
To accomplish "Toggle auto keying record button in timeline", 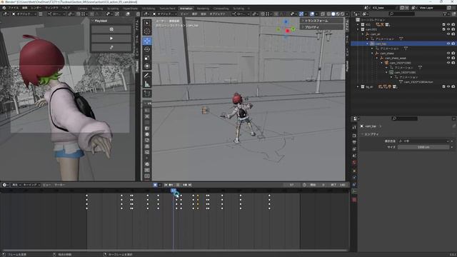I will point(155,185).
